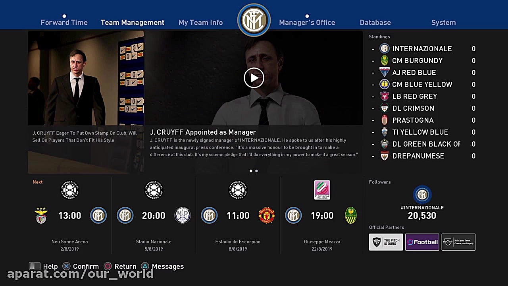Click the Help touchpad prompt
The height and width of the screenshot is (286, 508).
43,267
